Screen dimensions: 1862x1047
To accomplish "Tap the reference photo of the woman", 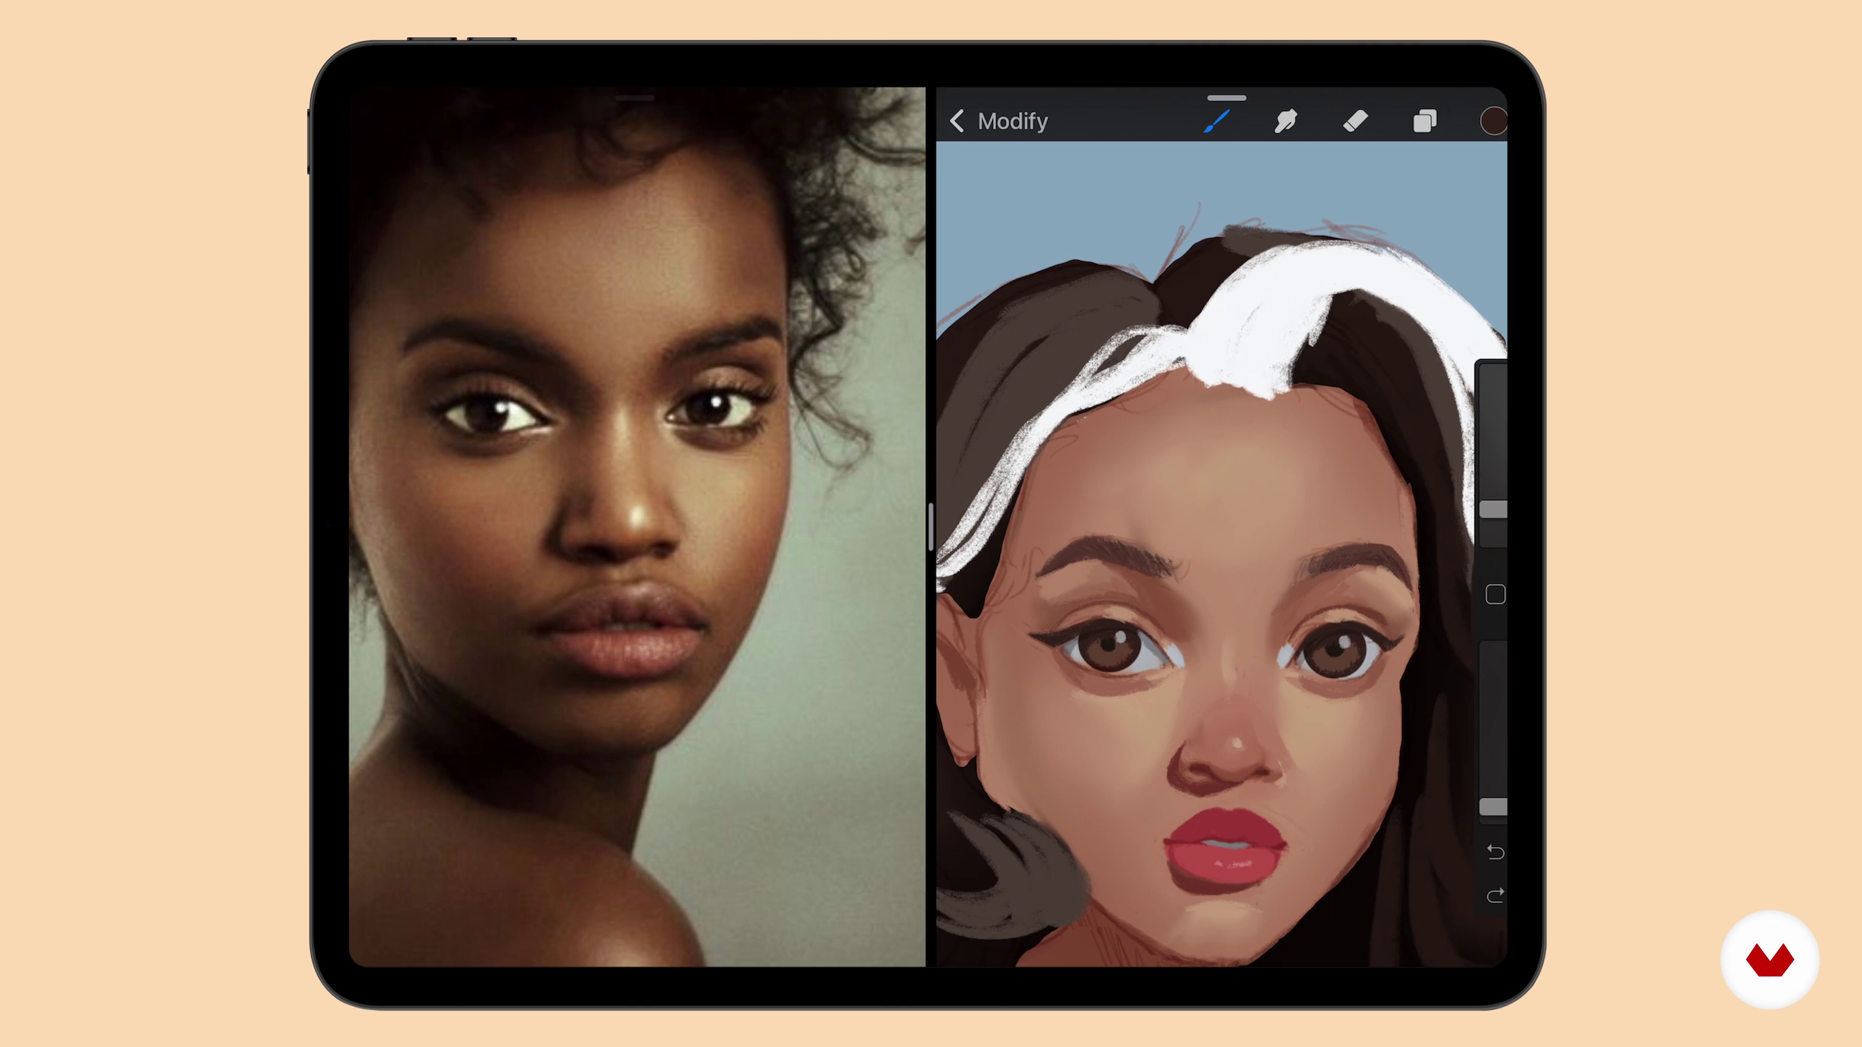I will pyautogui.click(x=637, y=527).
